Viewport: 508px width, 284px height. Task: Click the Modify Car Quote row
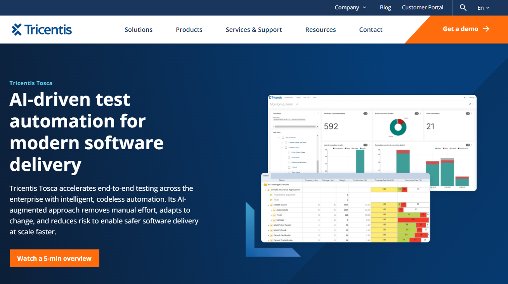346,225
